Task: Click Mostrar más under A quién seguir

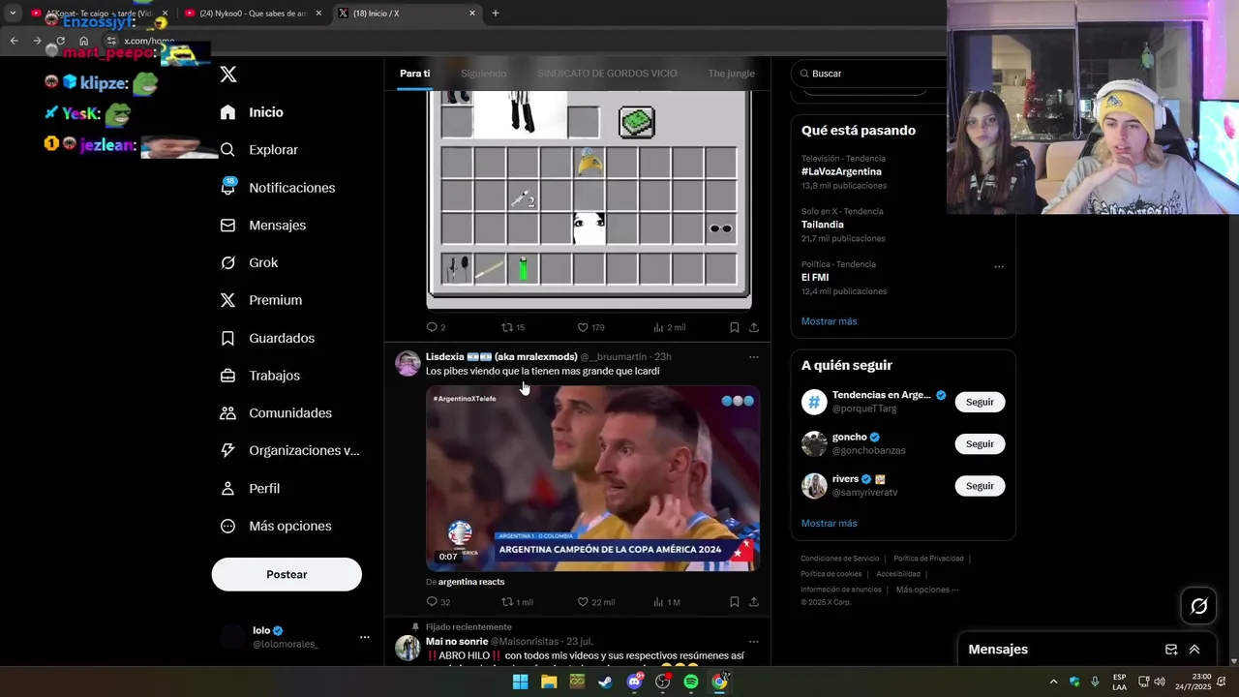Action: (x=829, y=524)
